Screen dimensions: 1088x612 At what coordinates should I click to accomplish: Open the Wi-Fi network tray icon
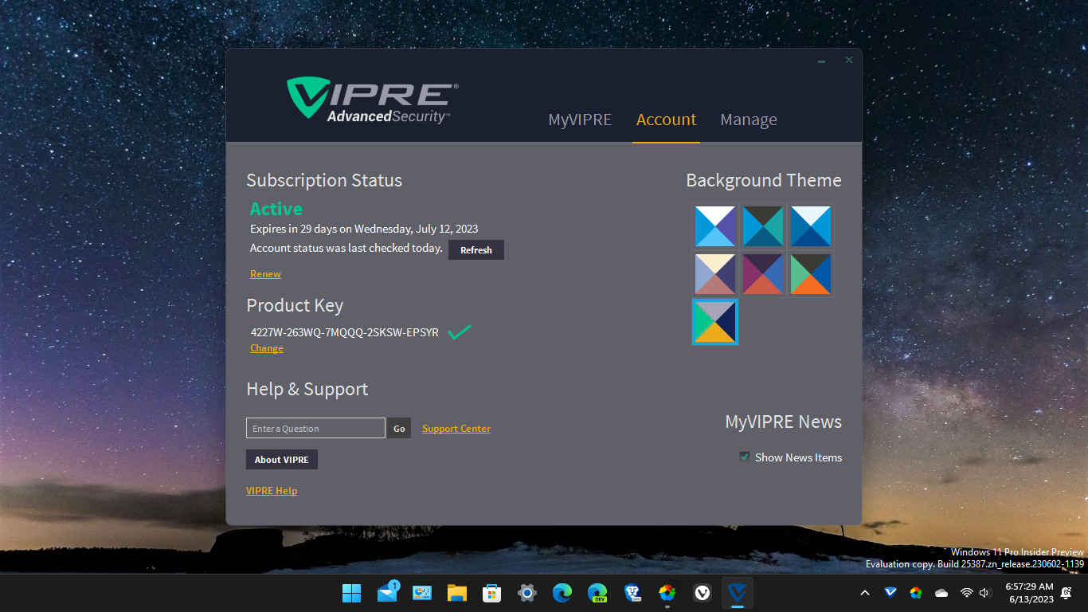click(967, 593)
